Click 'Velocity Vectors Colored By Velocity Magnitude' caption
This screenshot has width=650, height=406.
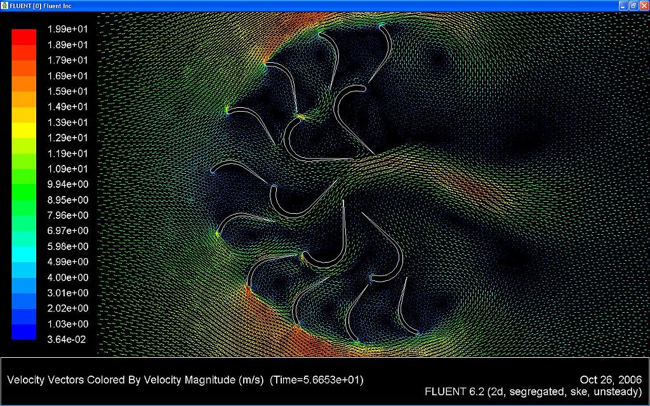click(x=135, y=380)
